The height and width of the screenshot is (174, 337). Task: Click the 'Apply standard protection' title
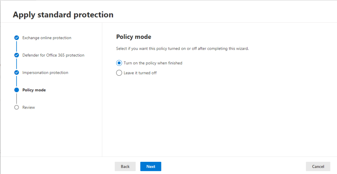(63, 15)
